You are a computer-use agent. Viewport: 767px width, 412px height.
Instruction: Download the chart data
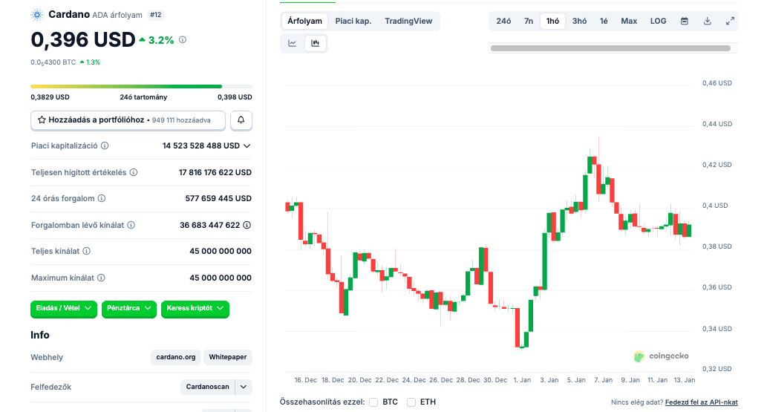708,21
